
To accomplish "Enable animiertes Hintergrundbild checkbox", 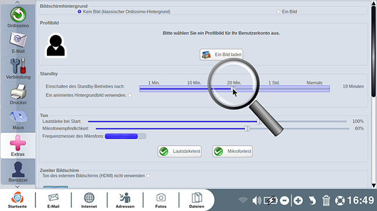I will point(130,95).
